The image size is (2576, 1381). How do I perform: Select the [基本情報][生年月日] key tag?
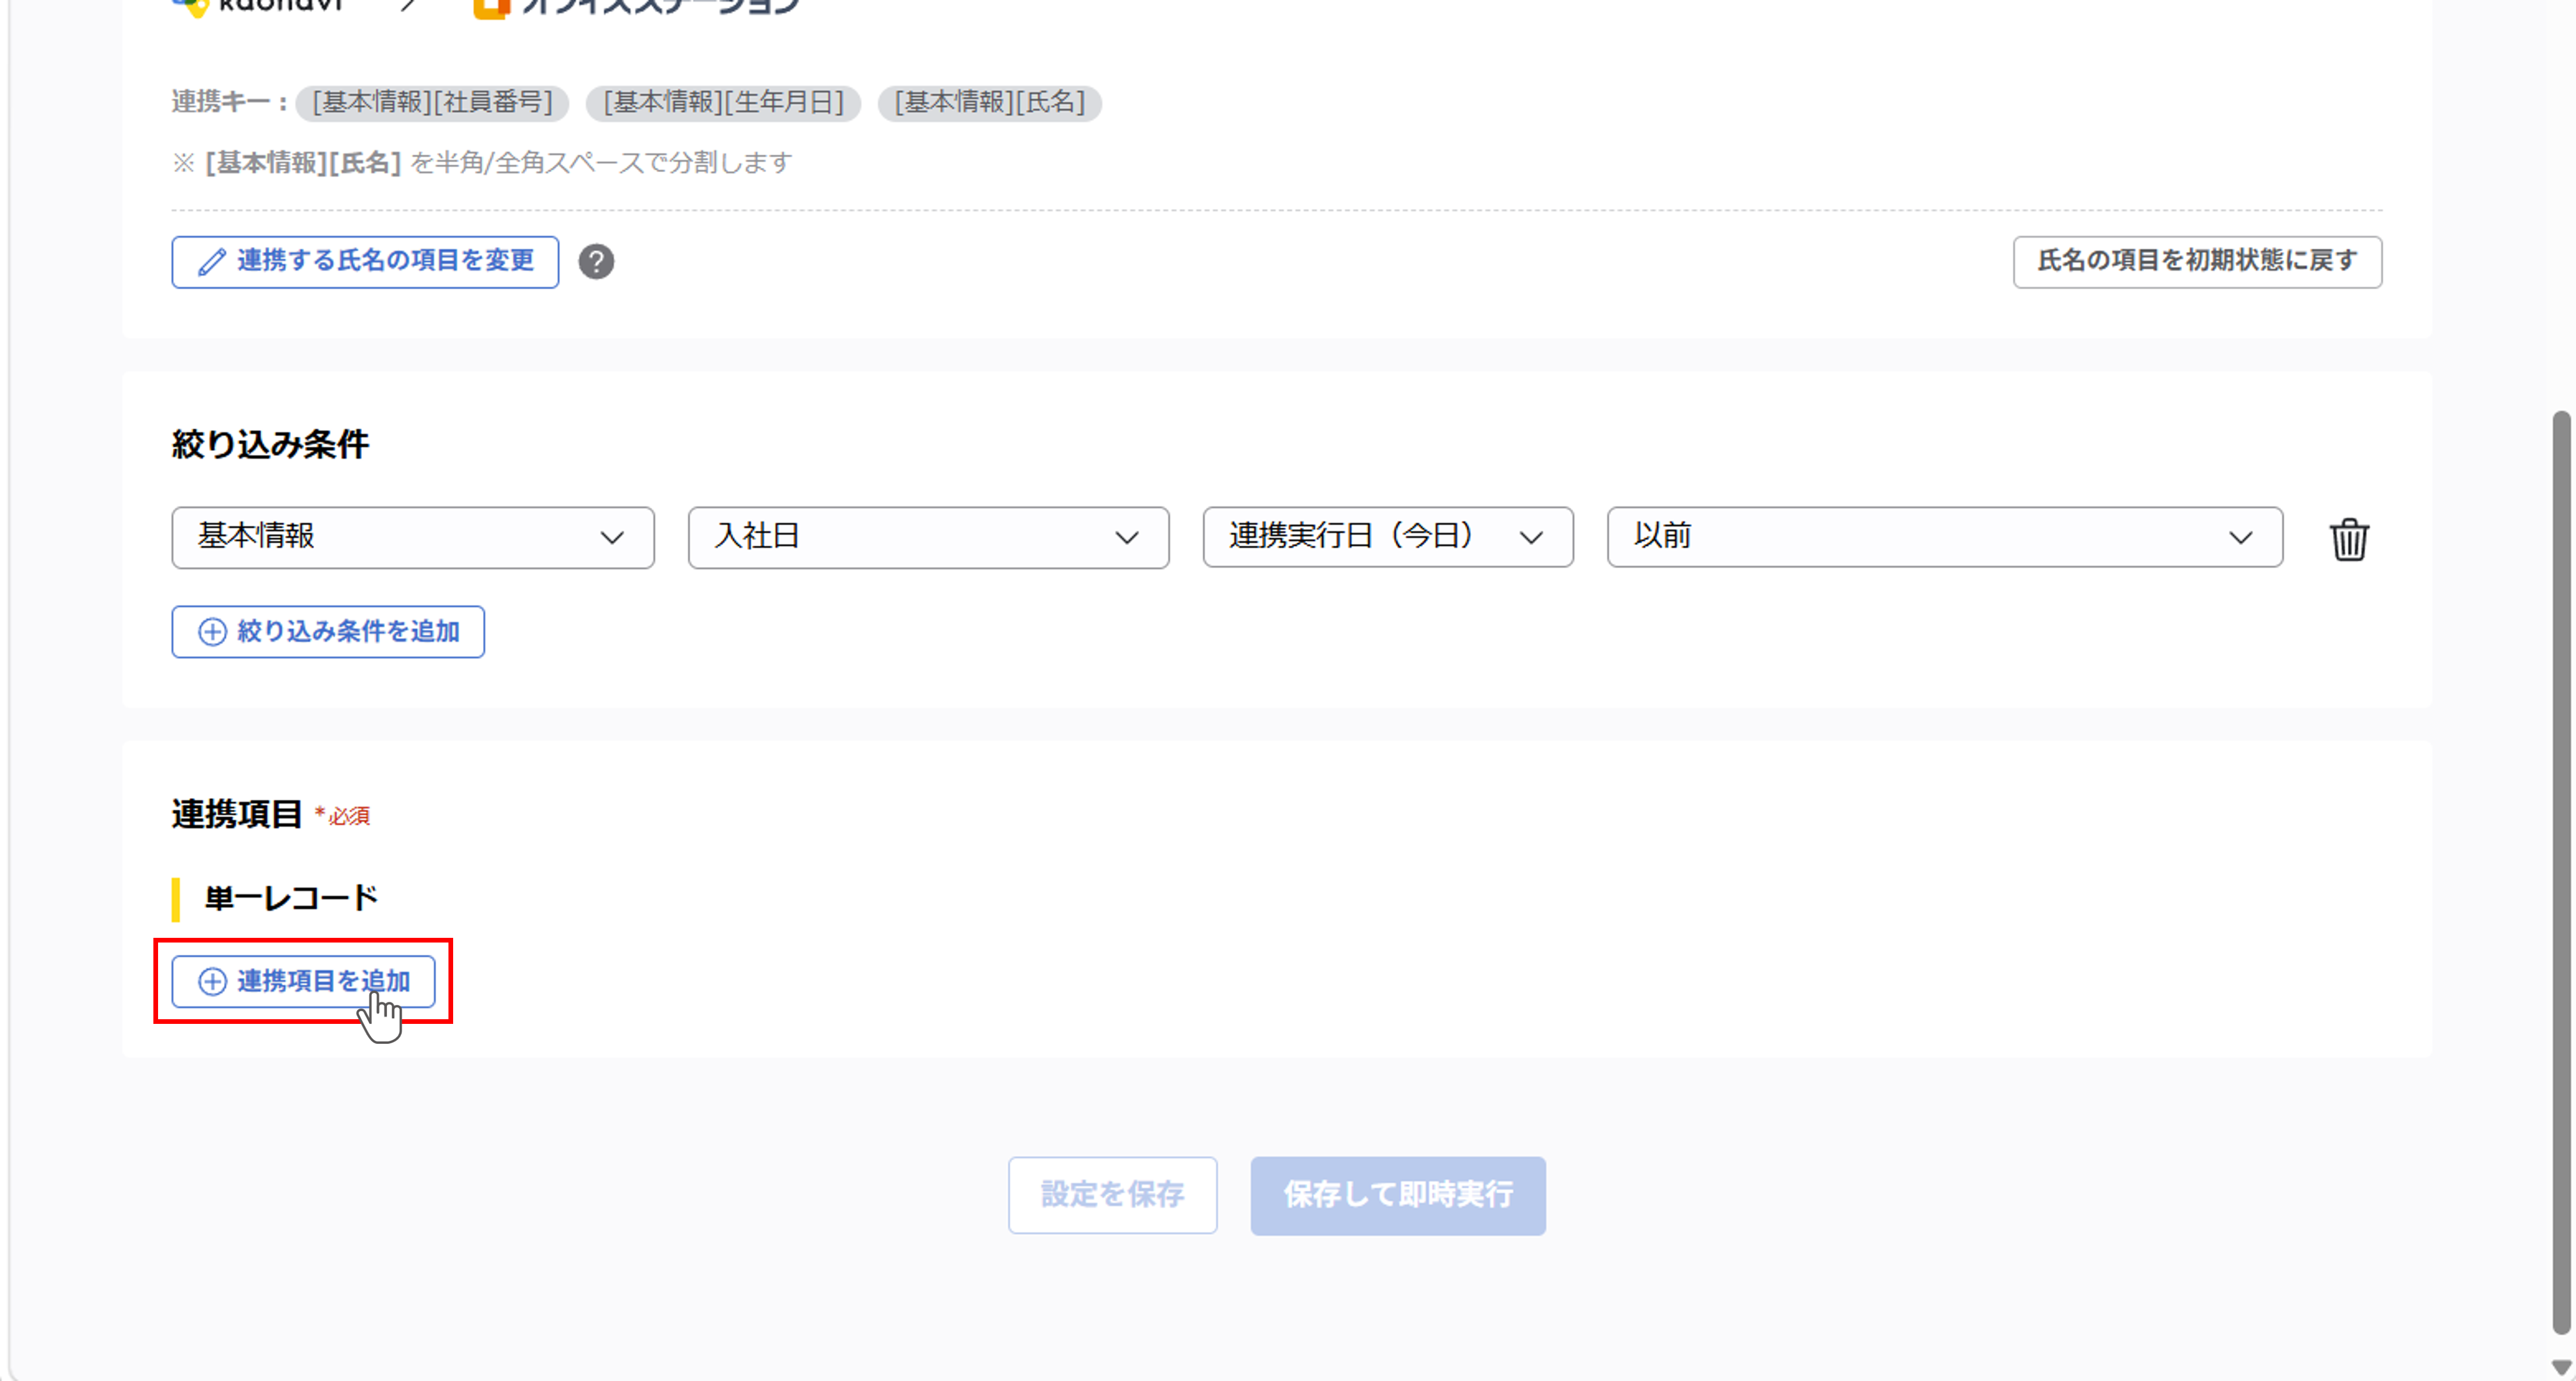click(x=724, y=103)
